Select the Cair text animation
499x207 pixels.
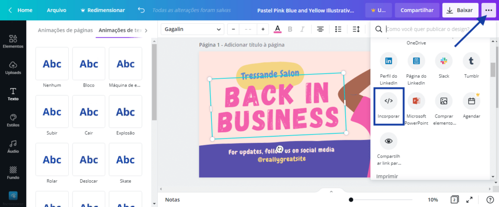pos(89,116)
